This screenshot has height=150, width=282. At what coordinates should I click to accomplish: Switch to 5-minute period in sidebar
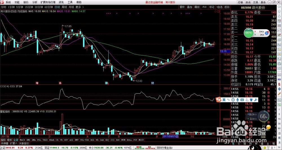pos(279,114)
